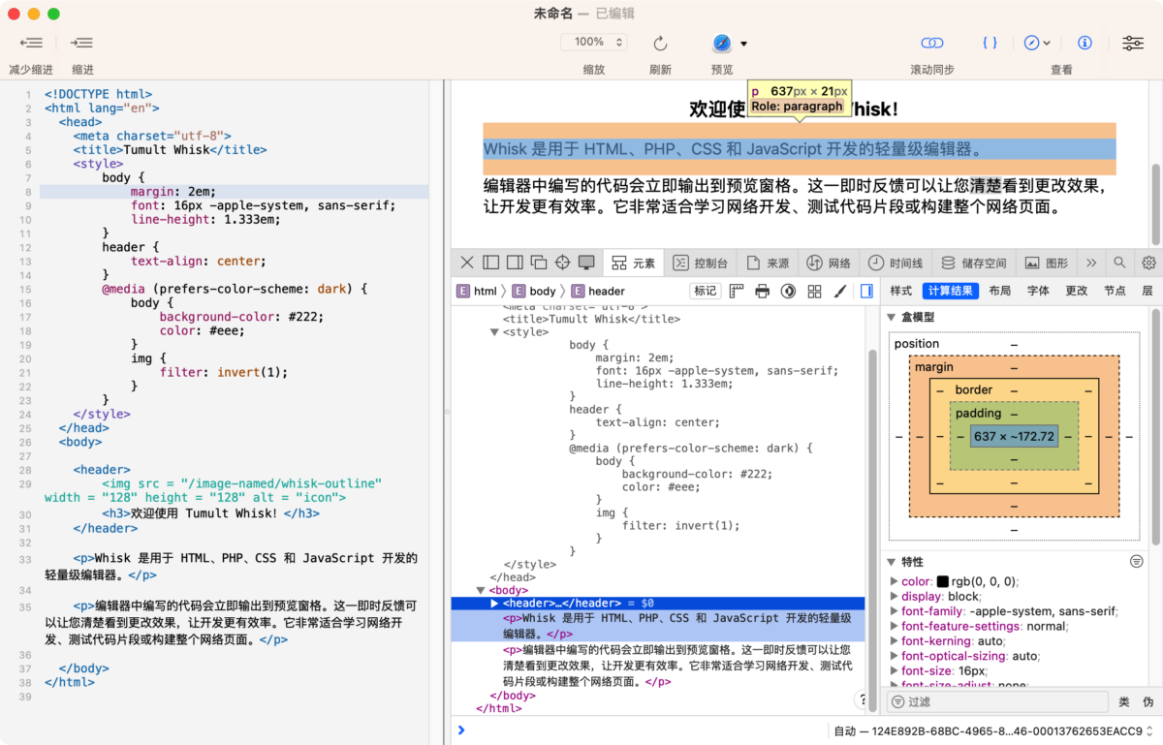Select the html breadcrumb element
Image resolution: width=1163 pixels, height=745 pixels.
coord(478,291)
